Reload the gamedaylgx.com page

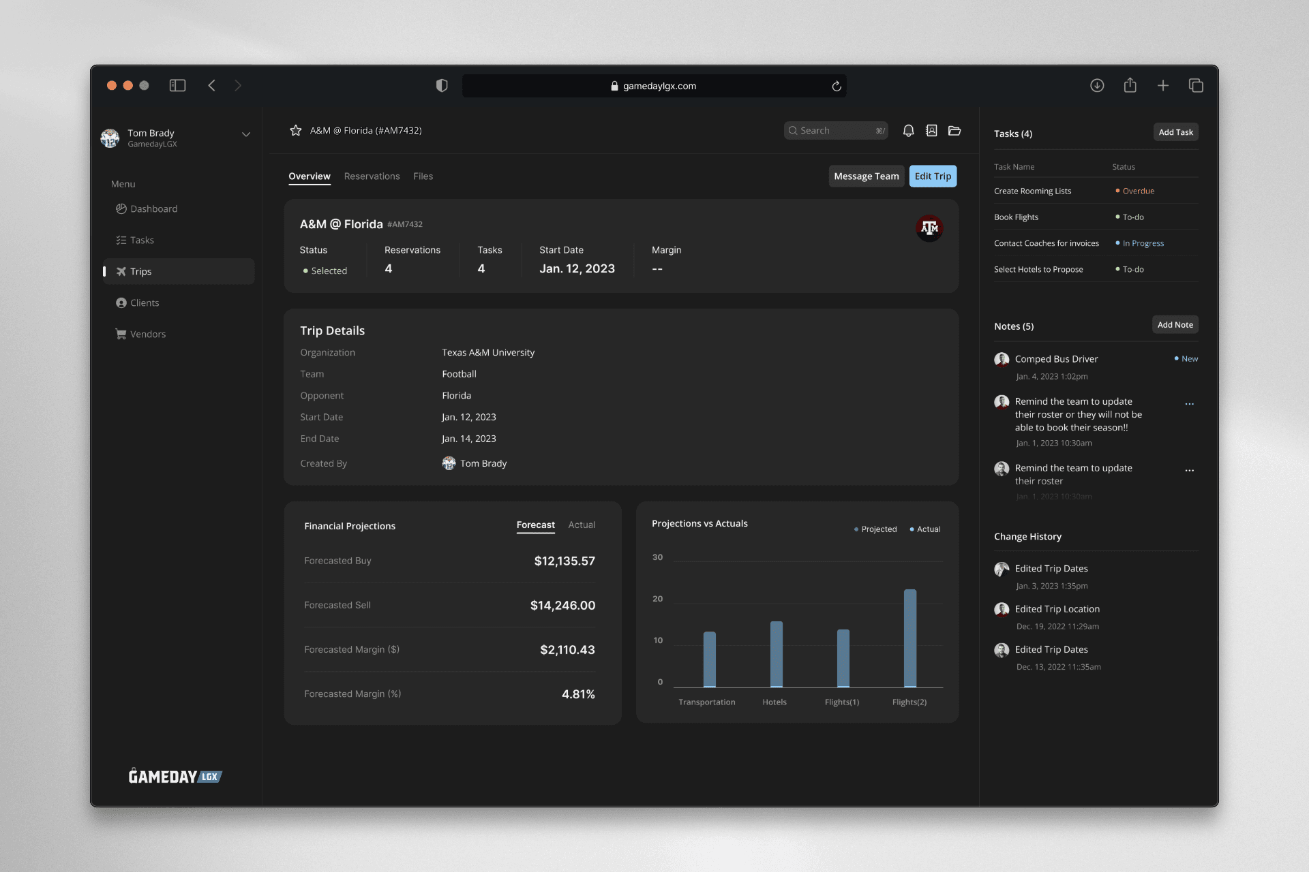(x=837, y=86)
